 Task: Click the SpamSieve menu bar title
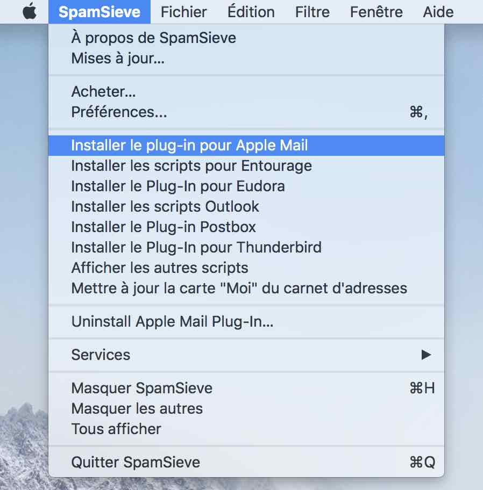click(100, 12)
